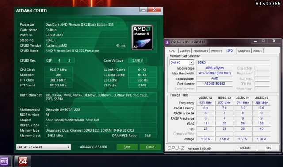Click the Manufacturer field showing AMD
The image size is (283, 167).
214,78
